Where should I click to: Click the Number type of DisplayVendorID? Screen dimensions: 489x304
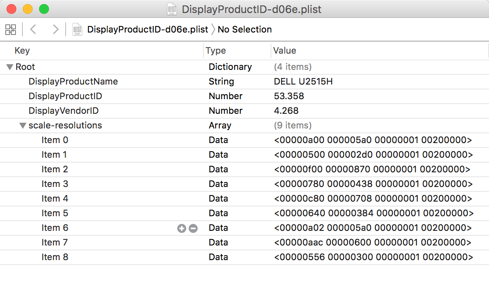(x=226, y=111)
